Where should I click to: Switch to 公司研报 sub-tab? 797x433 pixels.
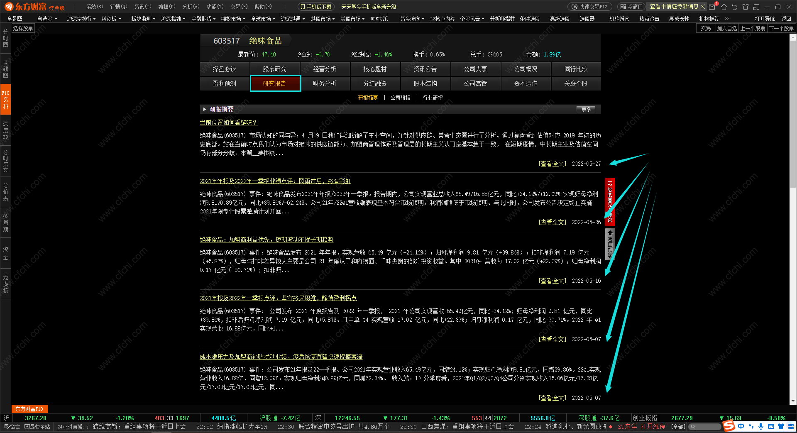pyautogui.click(x=401, y=98)
